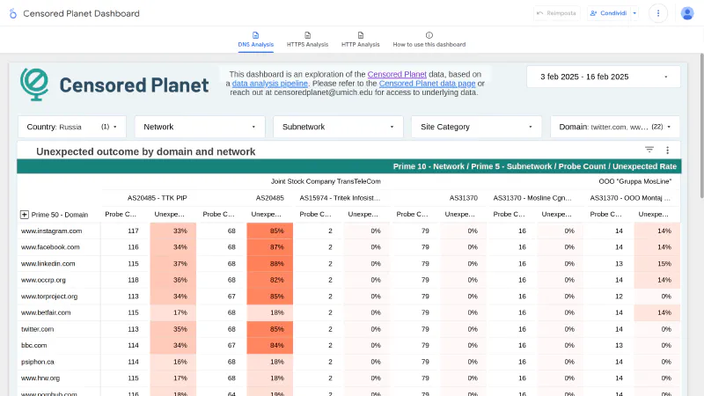This screenshot has width=704, height=396.
Task: Click the Condividi share button
Action: coord(607,13)
